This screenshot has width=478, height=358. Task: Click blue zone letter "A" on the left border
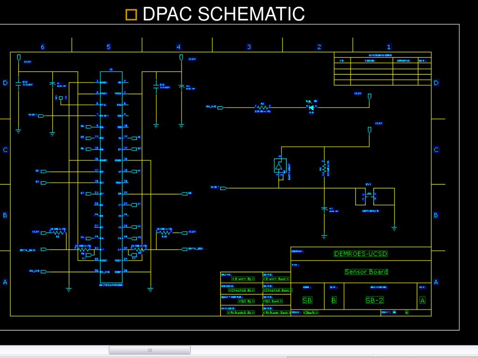coord(5,282)
